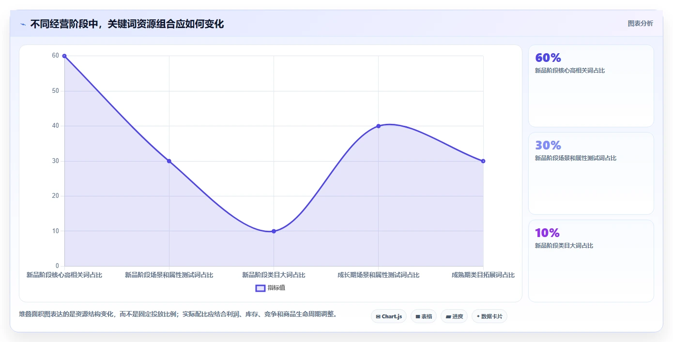Click the footnote text about 叠叠面积图
This screenshot has width=673, height=342.
[x=178, y=314]
